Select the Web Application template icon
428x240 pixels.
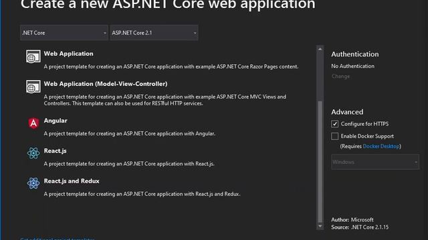point(33,56)
